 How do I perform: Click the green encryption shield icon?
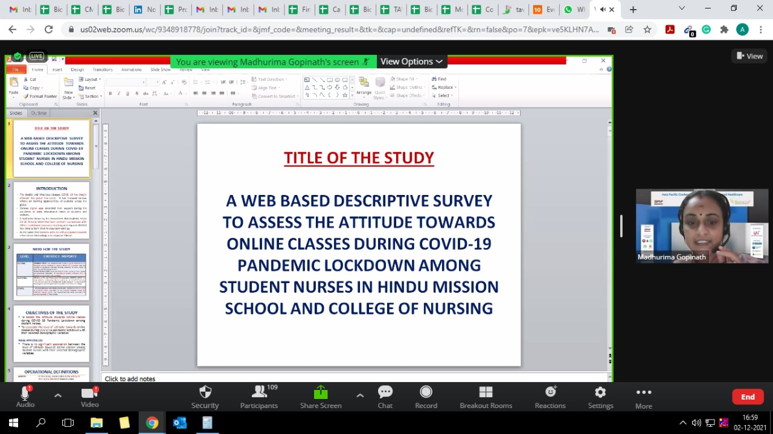[18, 57]
